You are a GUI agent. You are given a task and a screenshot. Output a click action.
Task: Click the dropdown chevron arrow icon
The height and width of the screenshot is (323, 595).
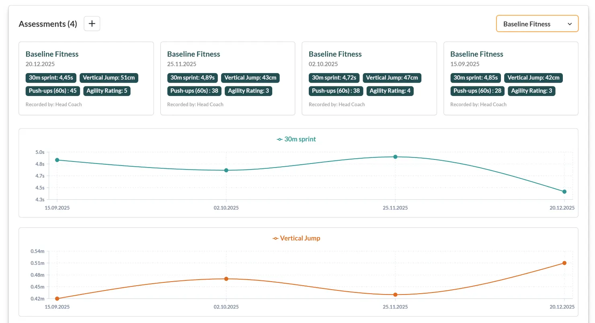coord(569,24)
